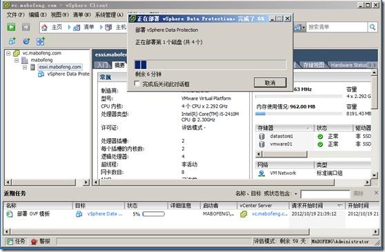Click the 状态 column header in tasks
Image resolution: width=385 pixels, height=252 pixels.
(x=146, y=206)
